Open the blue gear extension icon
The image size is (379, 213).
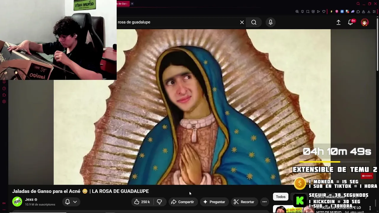click(x=342, y=12)
